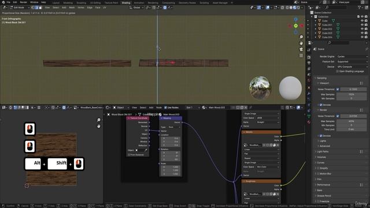This screenshot has height=208, width=370.
Task: Open Edit Mode selector dropdown
Action: click(20, 8)
